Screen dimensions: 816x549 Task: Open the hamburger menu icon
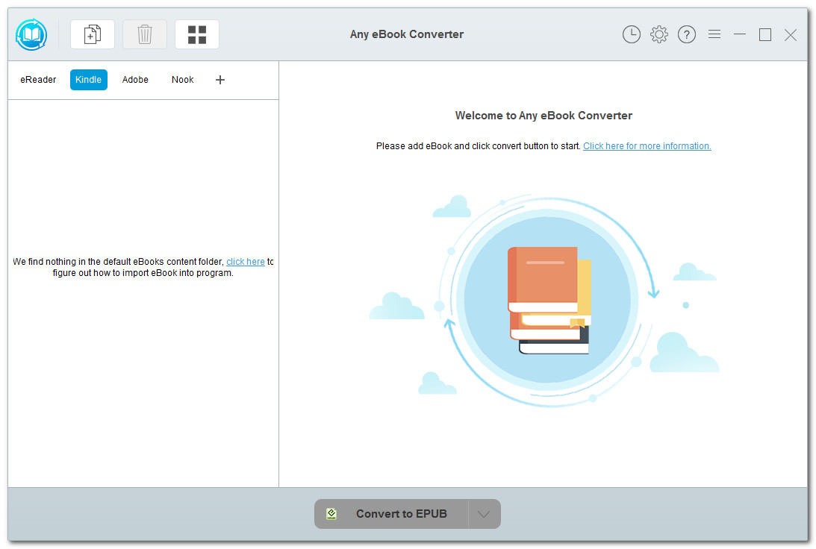[x=714, y=34]
